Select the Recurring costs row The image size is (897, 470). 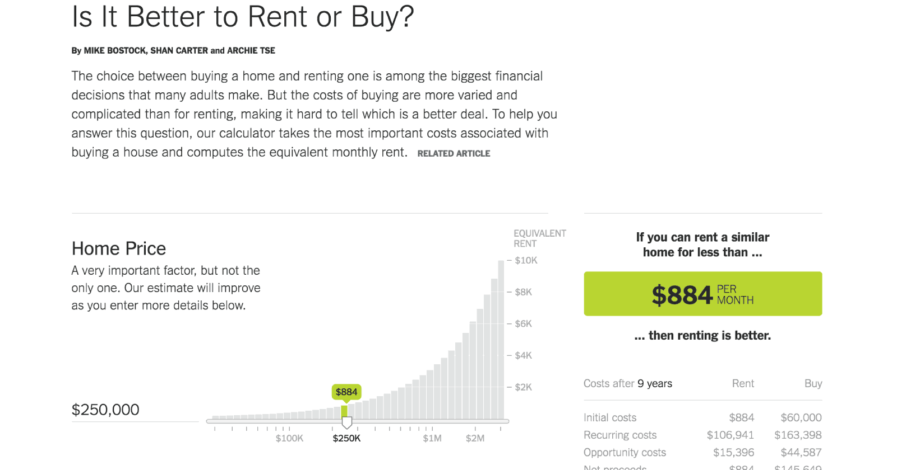pos(703,435)
